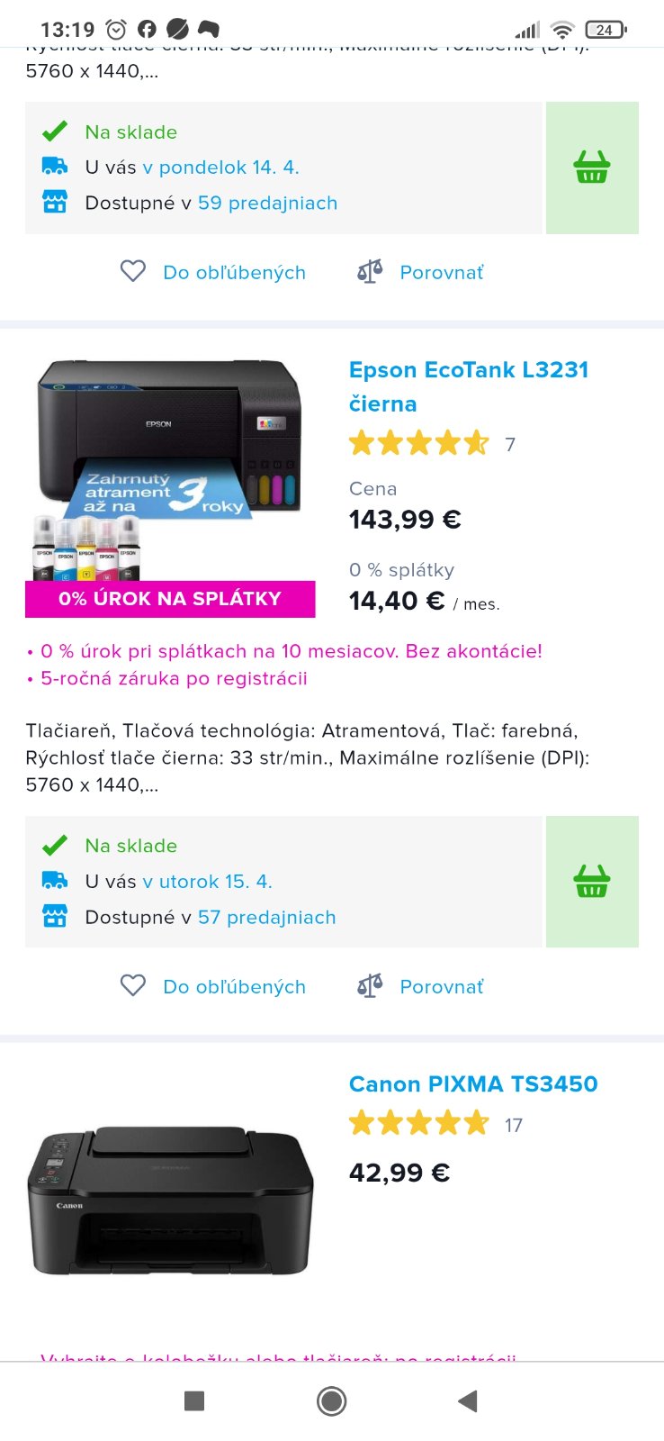Tap scales compare icon under Epson L3231
Viewport: 664px width, 1441px height.
(x=370, y=986)
